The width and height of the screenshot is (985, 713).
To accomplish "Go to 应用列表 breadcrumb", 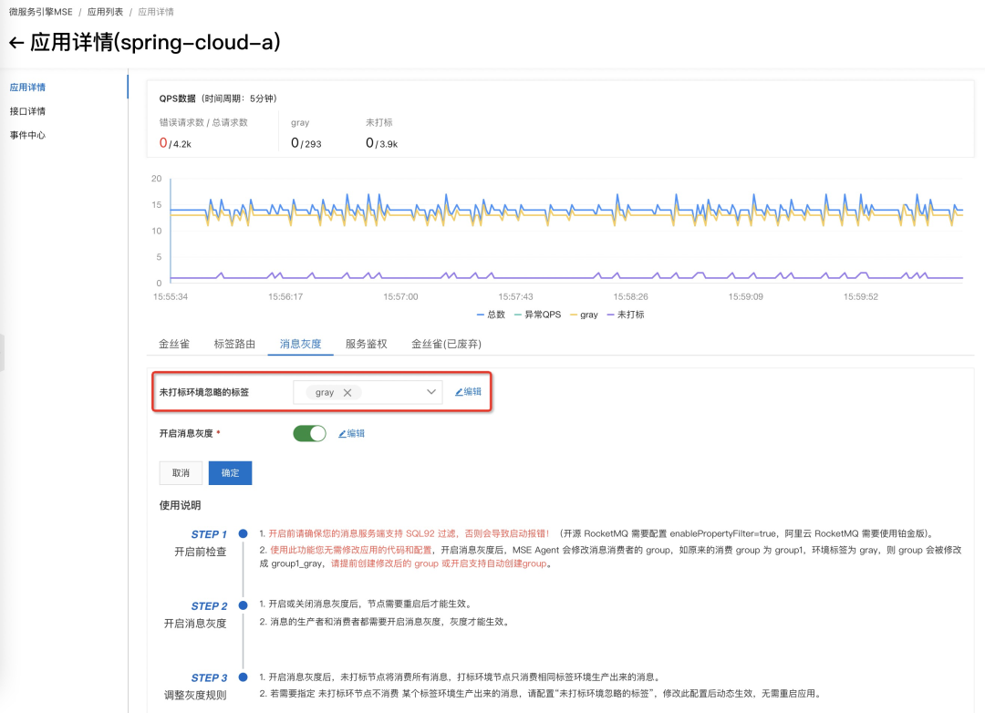I will 105,12.
